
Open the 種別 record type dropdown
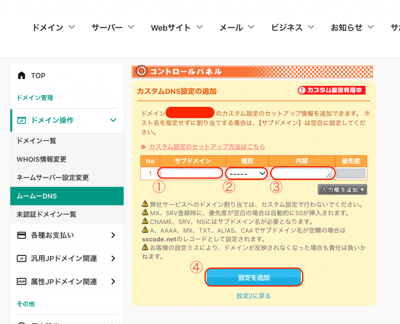point(247,173)
